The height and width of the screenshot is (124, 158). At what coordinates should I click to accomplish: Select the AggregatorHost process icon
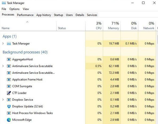click(9, 59)
